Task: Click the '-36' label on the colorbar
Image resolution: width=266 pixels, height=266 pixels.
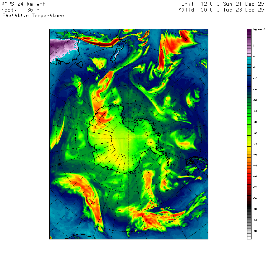Action: point(254,144)
